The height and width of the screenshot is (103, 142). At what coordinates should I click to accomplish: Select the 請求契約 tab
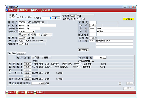pos(12,53)
